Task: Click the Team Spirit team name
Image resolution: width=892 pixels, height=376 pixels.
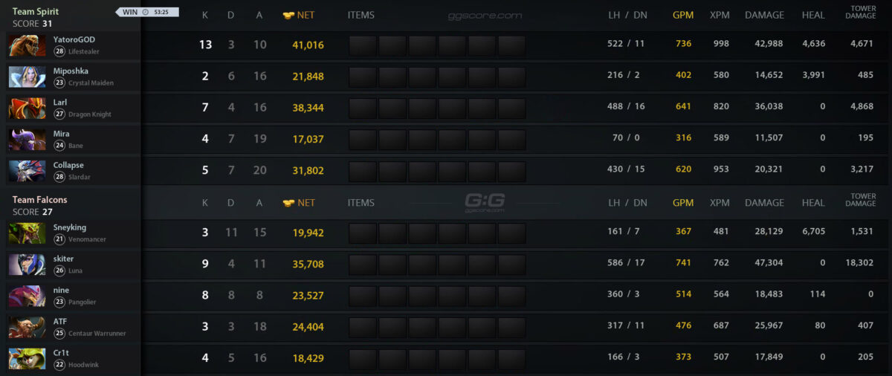Action: click(36, 12)
